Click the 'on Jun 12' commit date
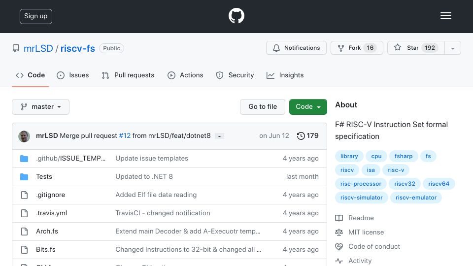The image size is (473, 266). [274, 136]
